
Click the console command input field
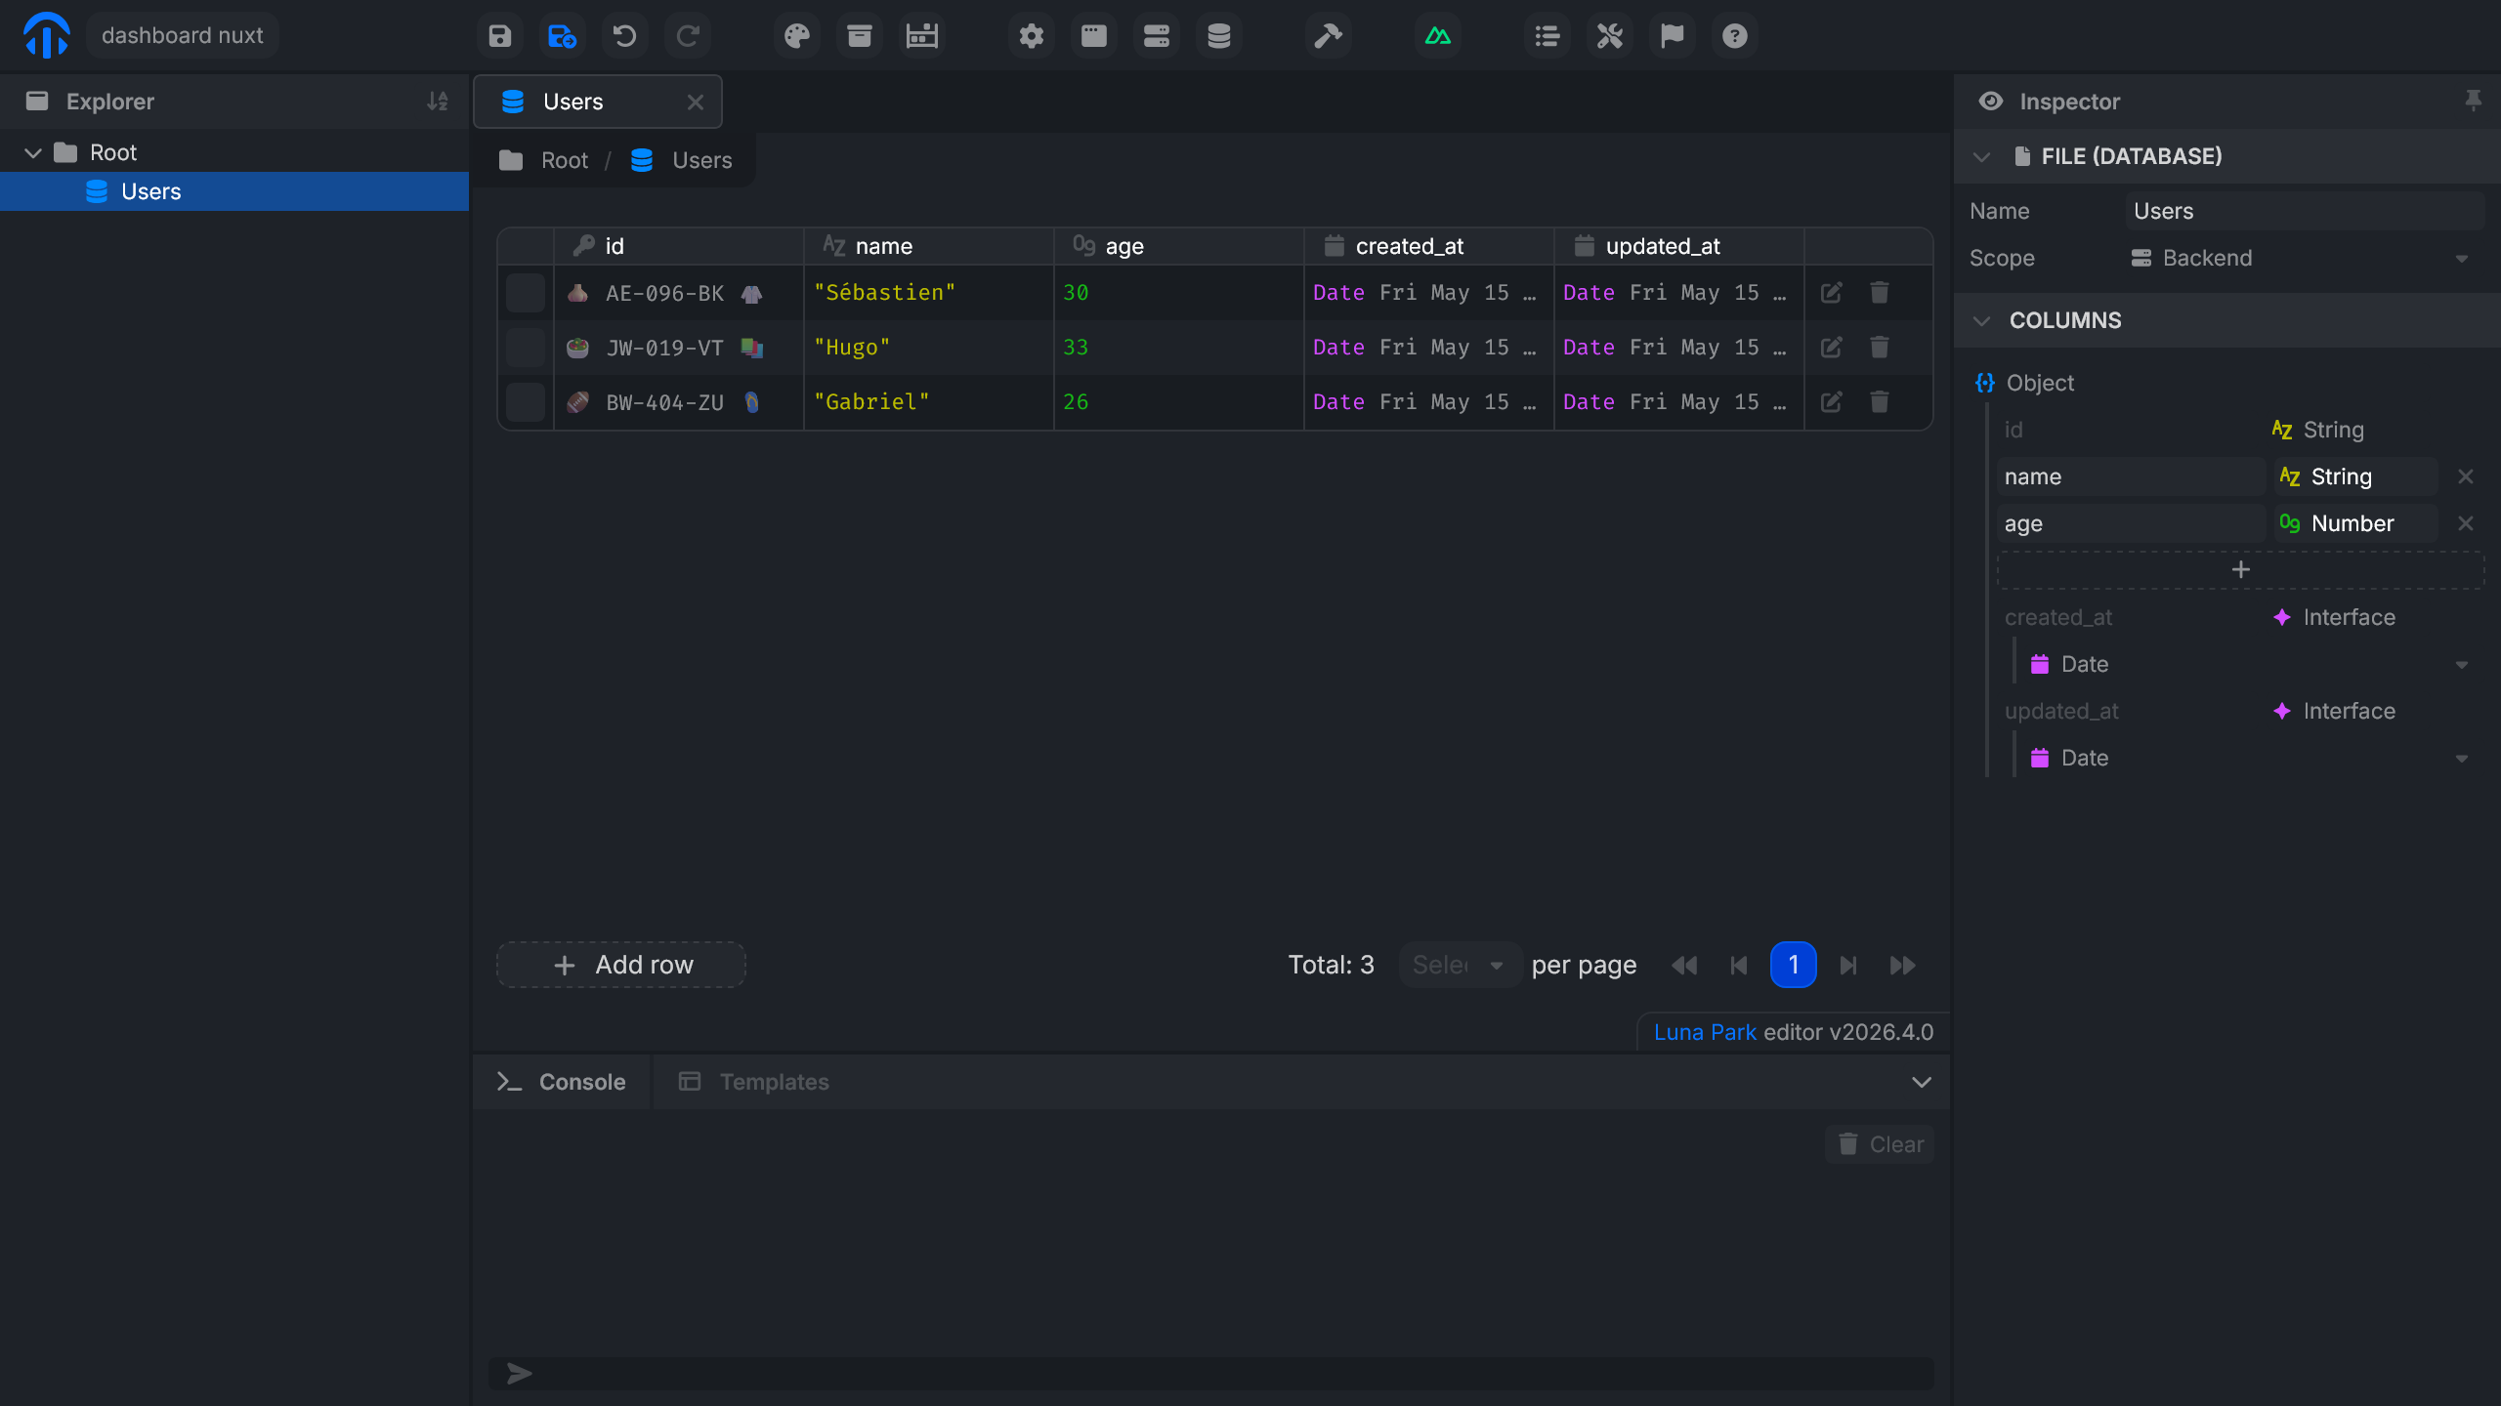click(1211, 1374)
